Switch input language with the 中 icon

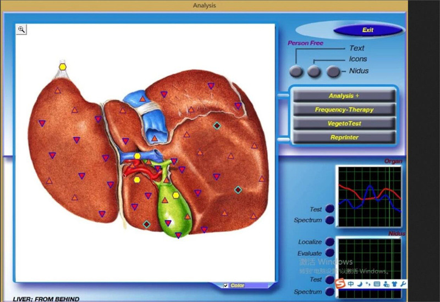(x=351, y=284)
